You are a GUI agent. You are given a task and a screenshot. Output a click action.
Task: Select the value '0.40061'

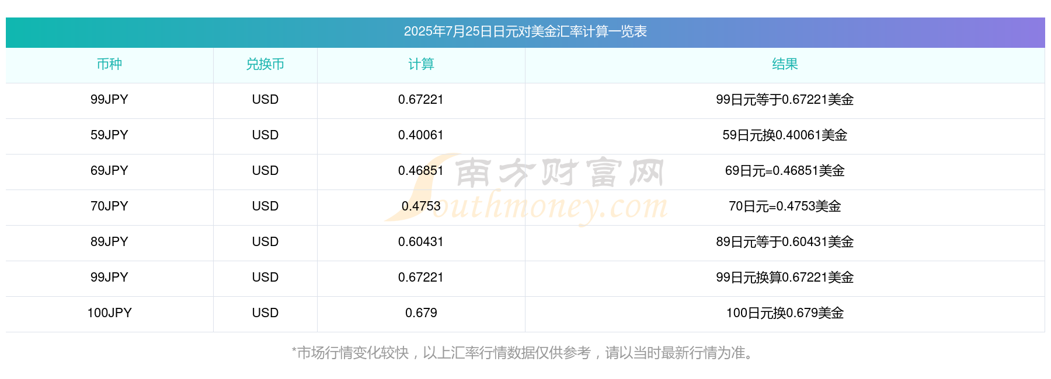[421, 135]
